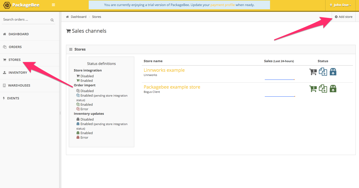Screen dimensions: 359x188
Task: Click the Orders documents icon in sidebar
Action: (x=5, y=47)
